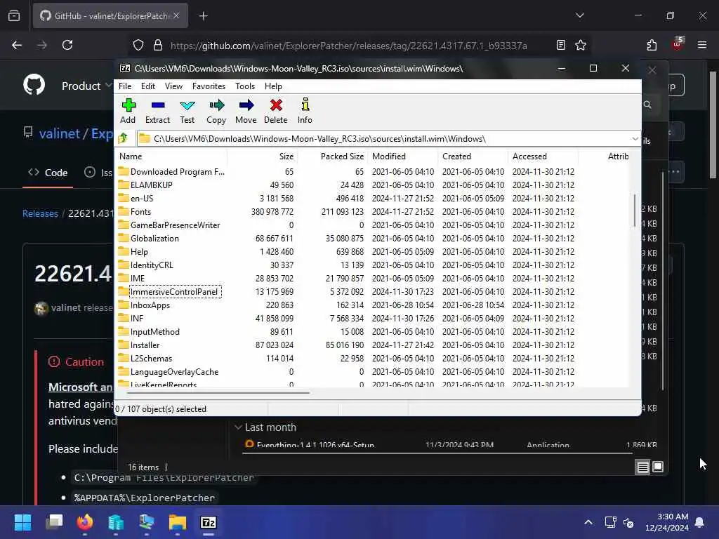Sort by Packed Size column header
This screenshot has height=539, width=719.
point(332,157)
